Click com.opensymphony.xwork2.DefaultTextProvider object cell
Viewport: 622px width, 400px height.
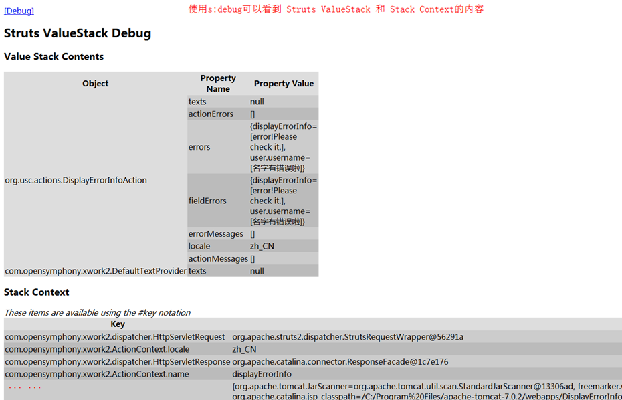click(96, 271)
